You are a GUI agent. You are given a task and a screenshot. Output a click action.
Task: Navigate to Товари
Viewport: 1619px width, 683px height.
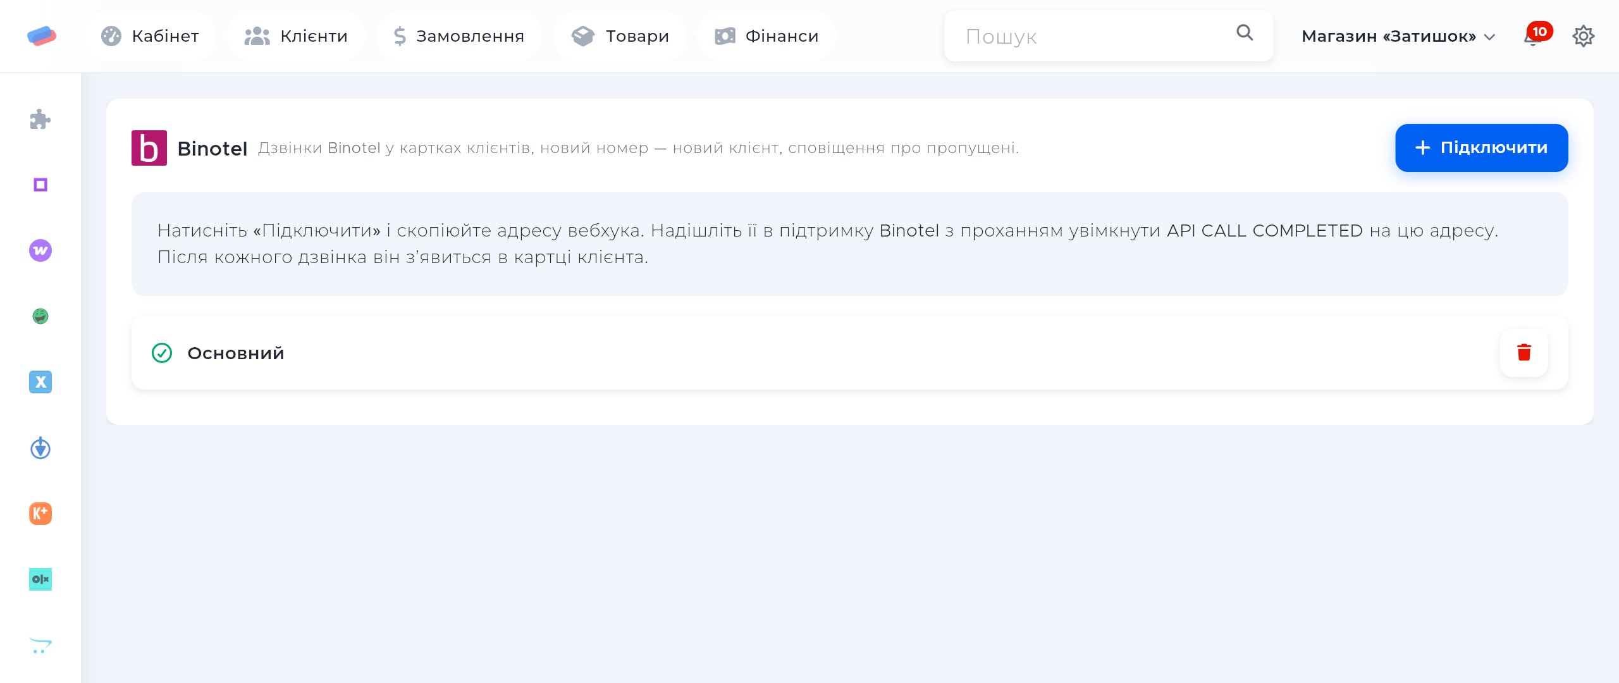click(x=620, y=36)
